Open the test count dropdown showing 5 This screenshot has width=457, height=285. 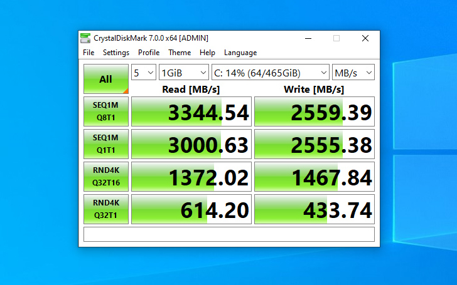pyautogui.click(x=144, y=72)
